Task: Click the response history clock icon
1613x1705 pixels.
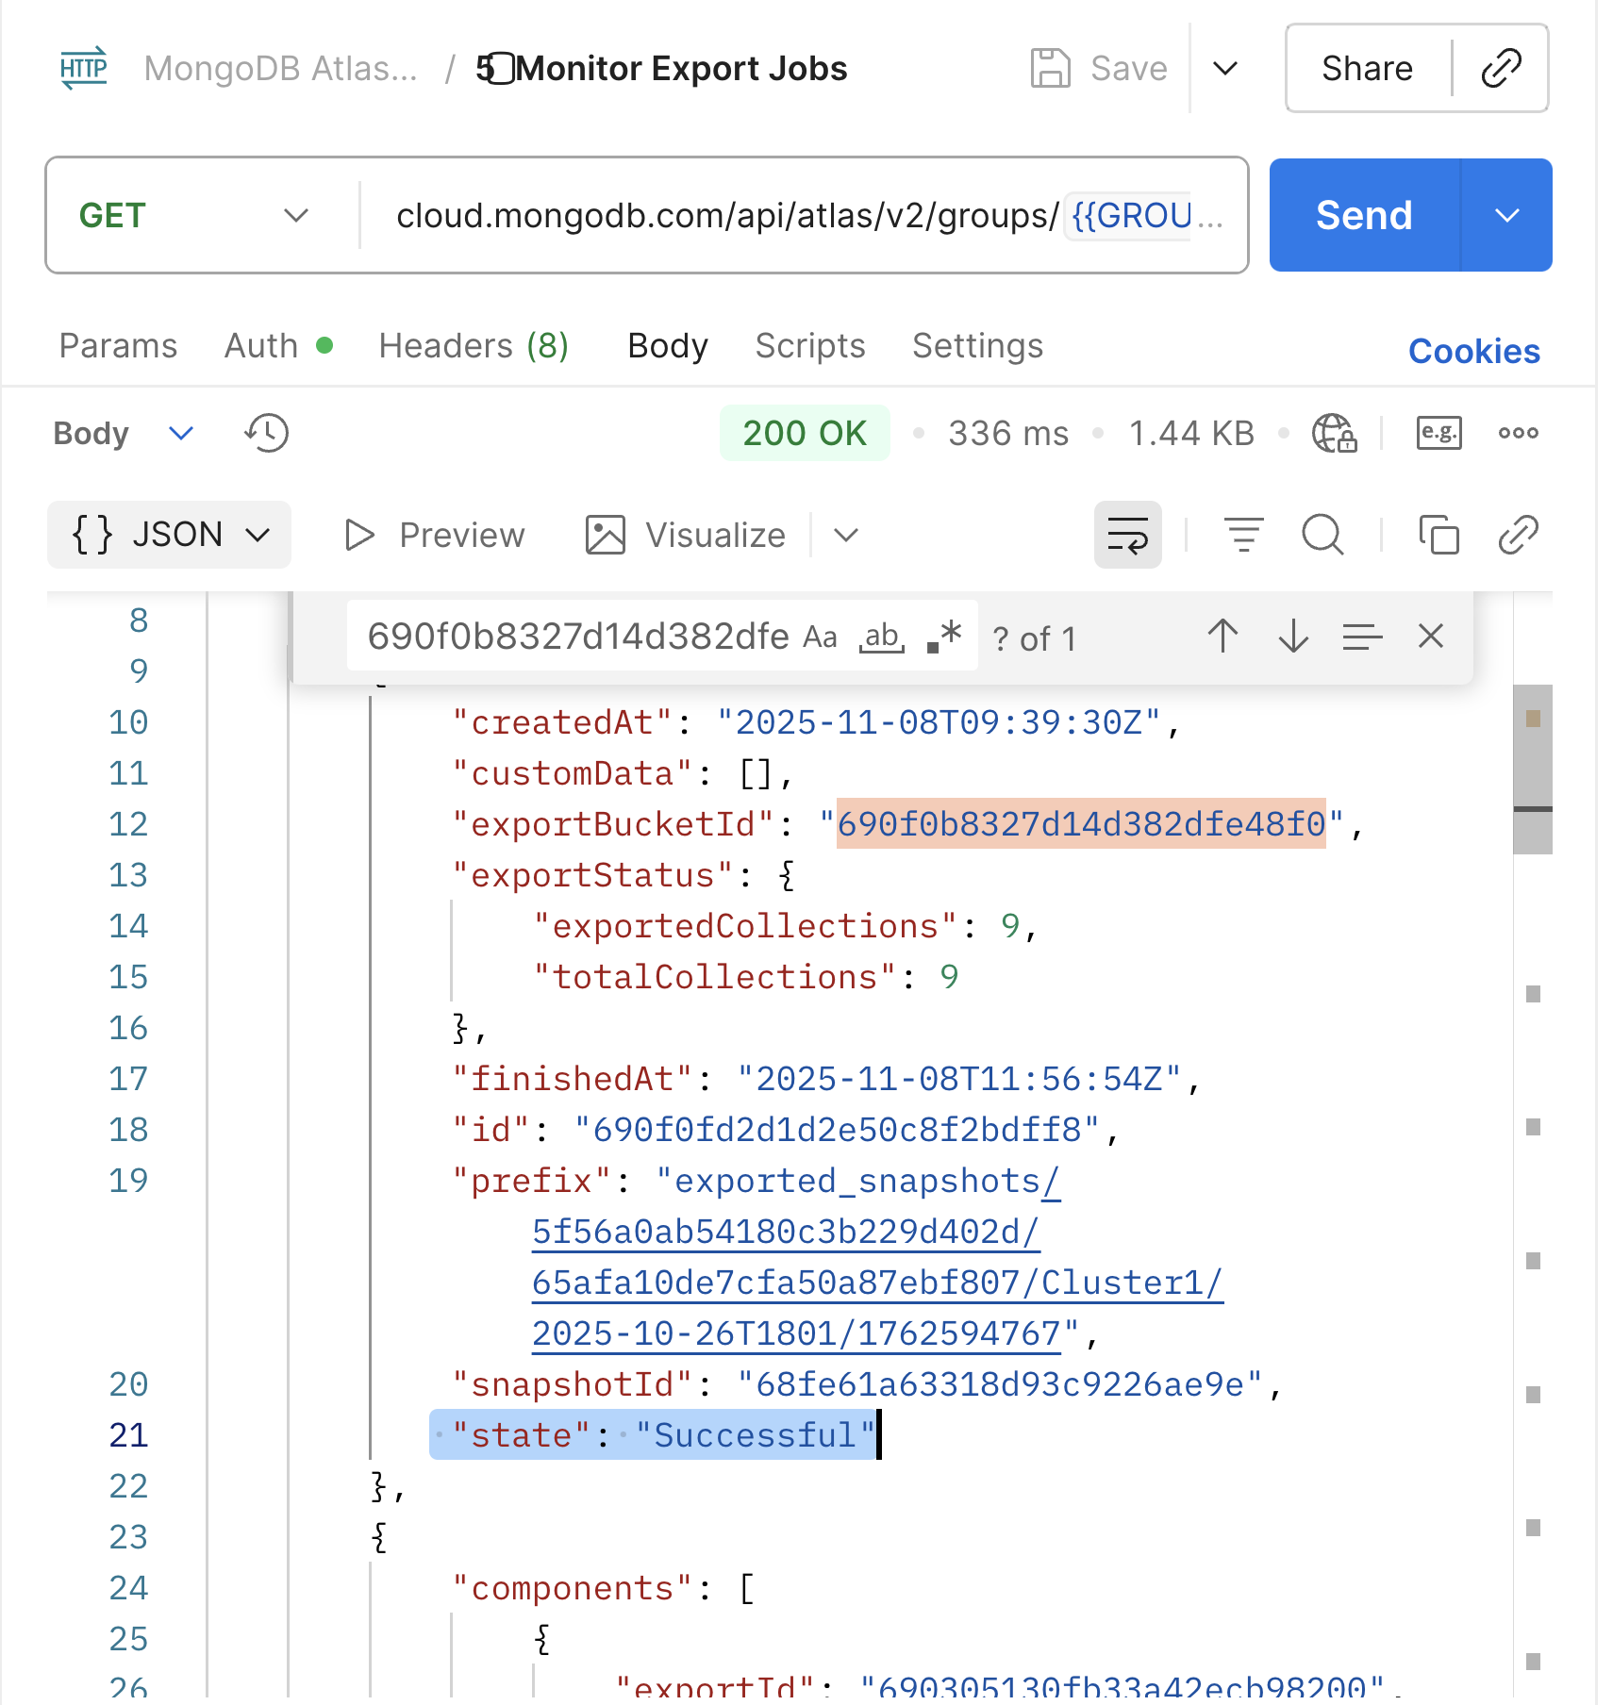Action: 267,434
